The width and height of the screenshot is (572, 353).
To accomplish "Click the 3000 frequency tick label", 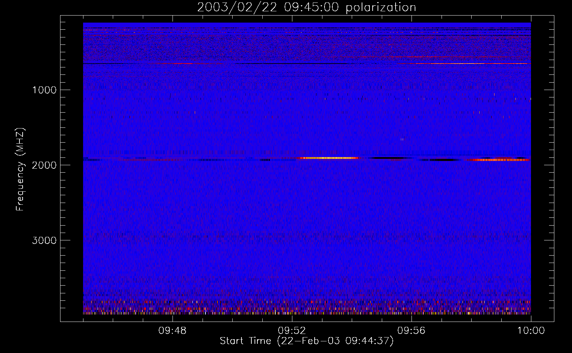I will click(x=44, y=240).
